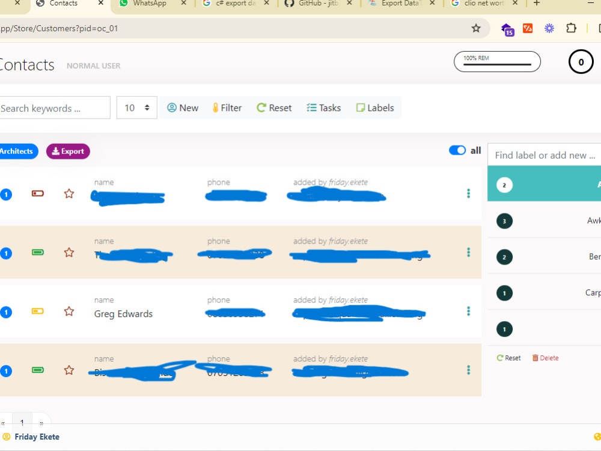Click the blue count badge in Greg Edwards row

(x=6, y=312)
